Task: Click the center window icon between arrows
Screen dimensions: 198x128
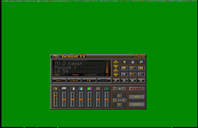Action: [x=120, y=100]
